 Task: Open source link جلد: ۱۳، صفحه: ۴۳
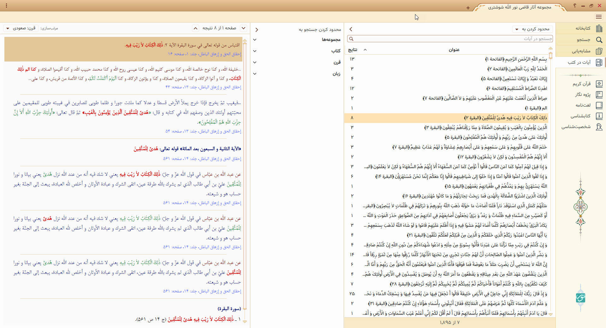(x=203, y=87)
